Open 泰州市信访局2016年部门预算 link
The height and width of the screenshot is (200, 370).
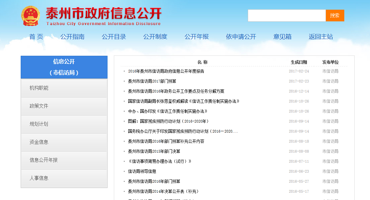154,181
